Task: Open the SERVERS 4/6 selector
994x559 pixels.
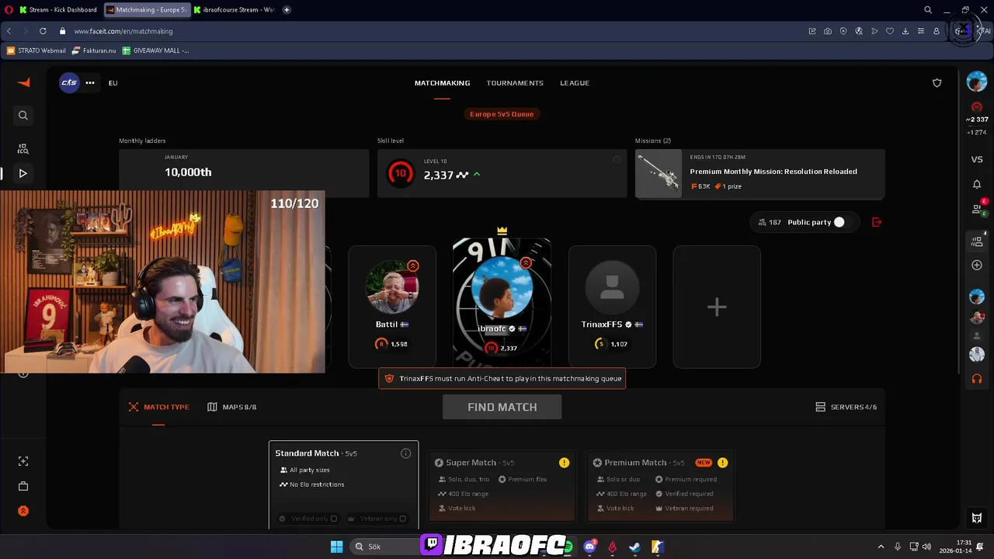Action: [846, 407]
